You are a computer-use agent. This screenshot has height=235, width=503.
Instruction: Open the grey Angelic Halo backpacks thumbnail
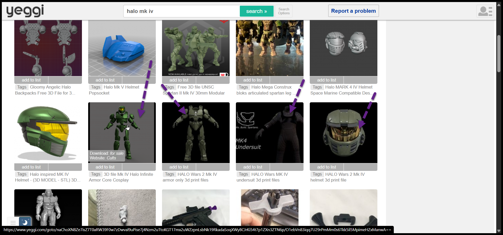(x=48, y=48)
